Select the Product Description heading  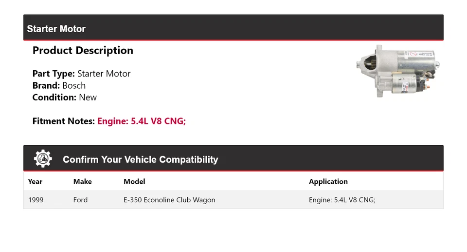83,51
